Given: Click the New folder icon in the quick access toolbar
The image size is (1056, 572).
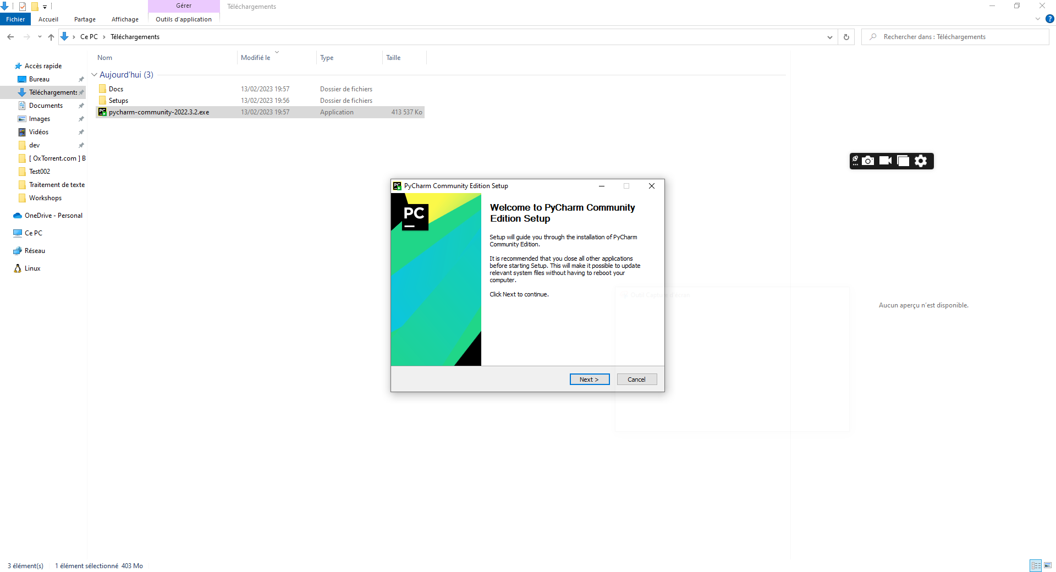Looking at the screenshot, I should 35,7.
